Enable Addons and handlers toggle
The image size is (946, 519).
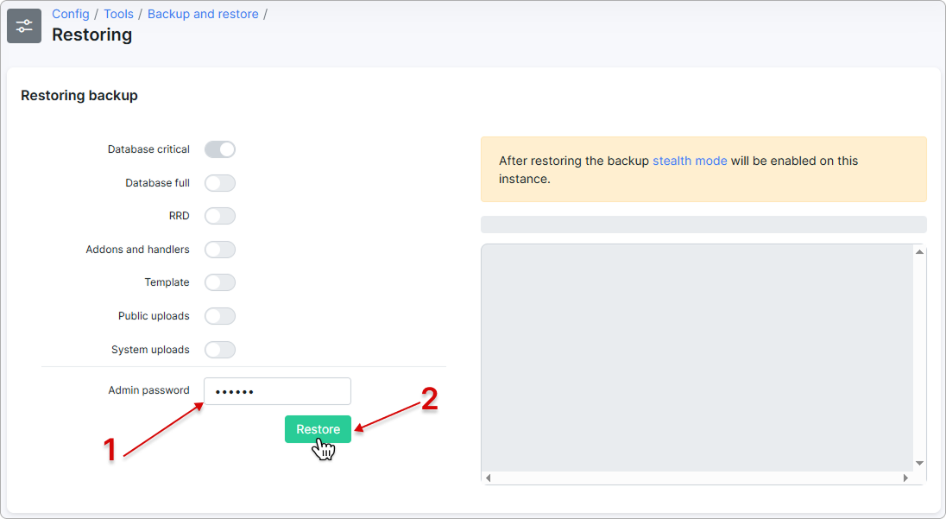pyautogui.click(x=220, y=250)
